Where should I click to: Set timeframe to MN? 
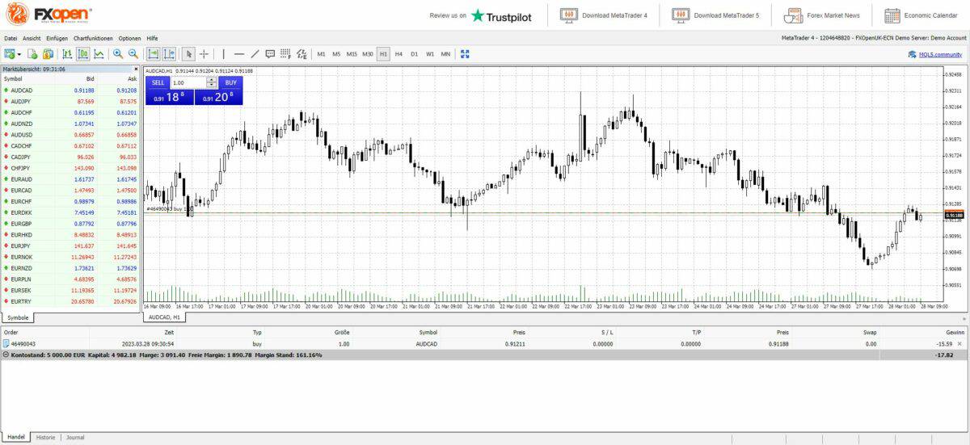[445, 54]
